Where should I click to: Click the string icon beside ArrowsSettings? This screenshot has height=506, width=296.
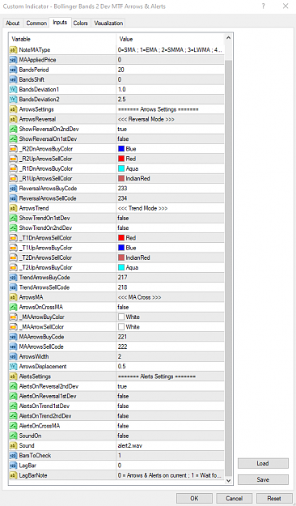pos(13,109)
